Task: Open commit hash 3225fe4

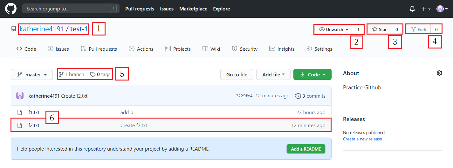Action: [x=244, y=96]
